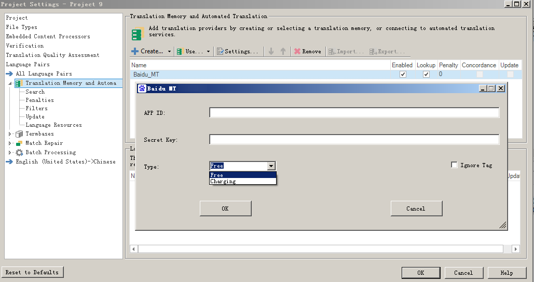534x282 pixels.
Task: Select Translation Memory and Automated node
Action: coord(71,83)
